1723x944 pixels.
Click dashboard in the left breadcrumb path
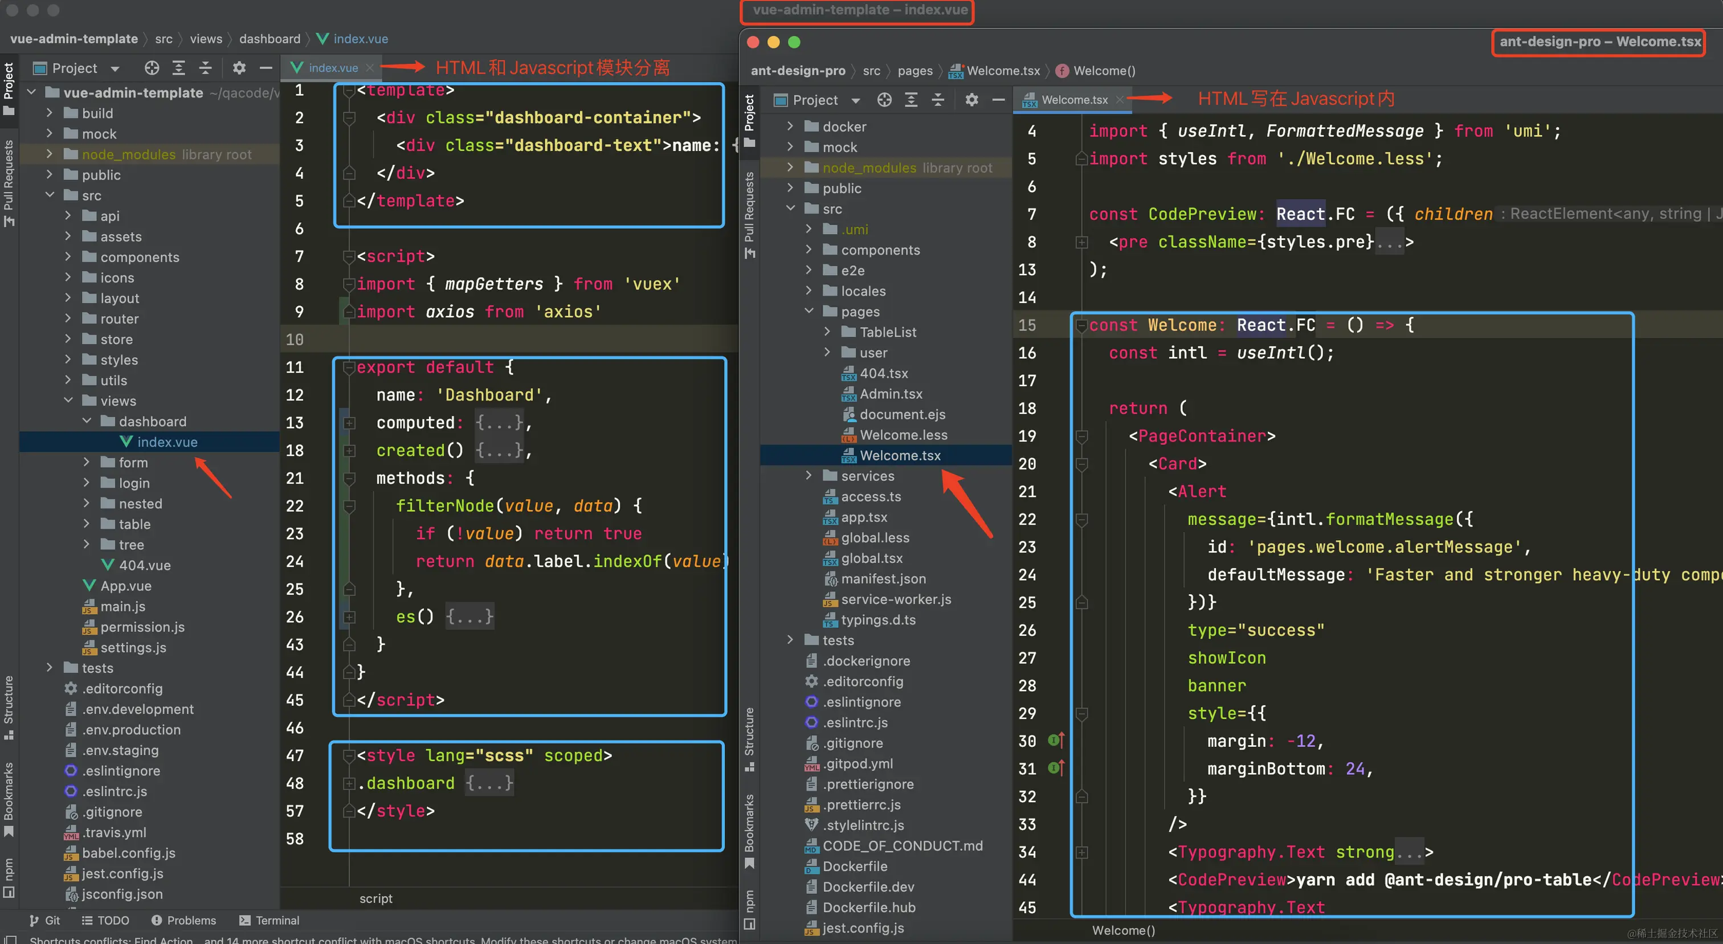[x=270, y=39]
